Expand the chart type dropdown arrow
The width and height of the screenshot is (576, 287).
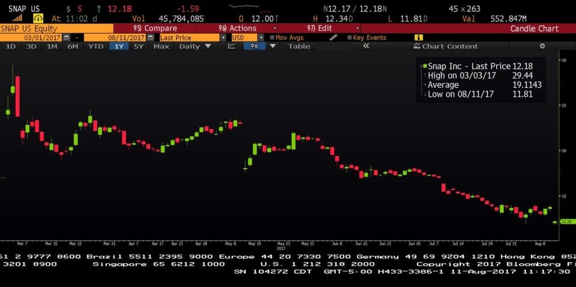point(273,46)
